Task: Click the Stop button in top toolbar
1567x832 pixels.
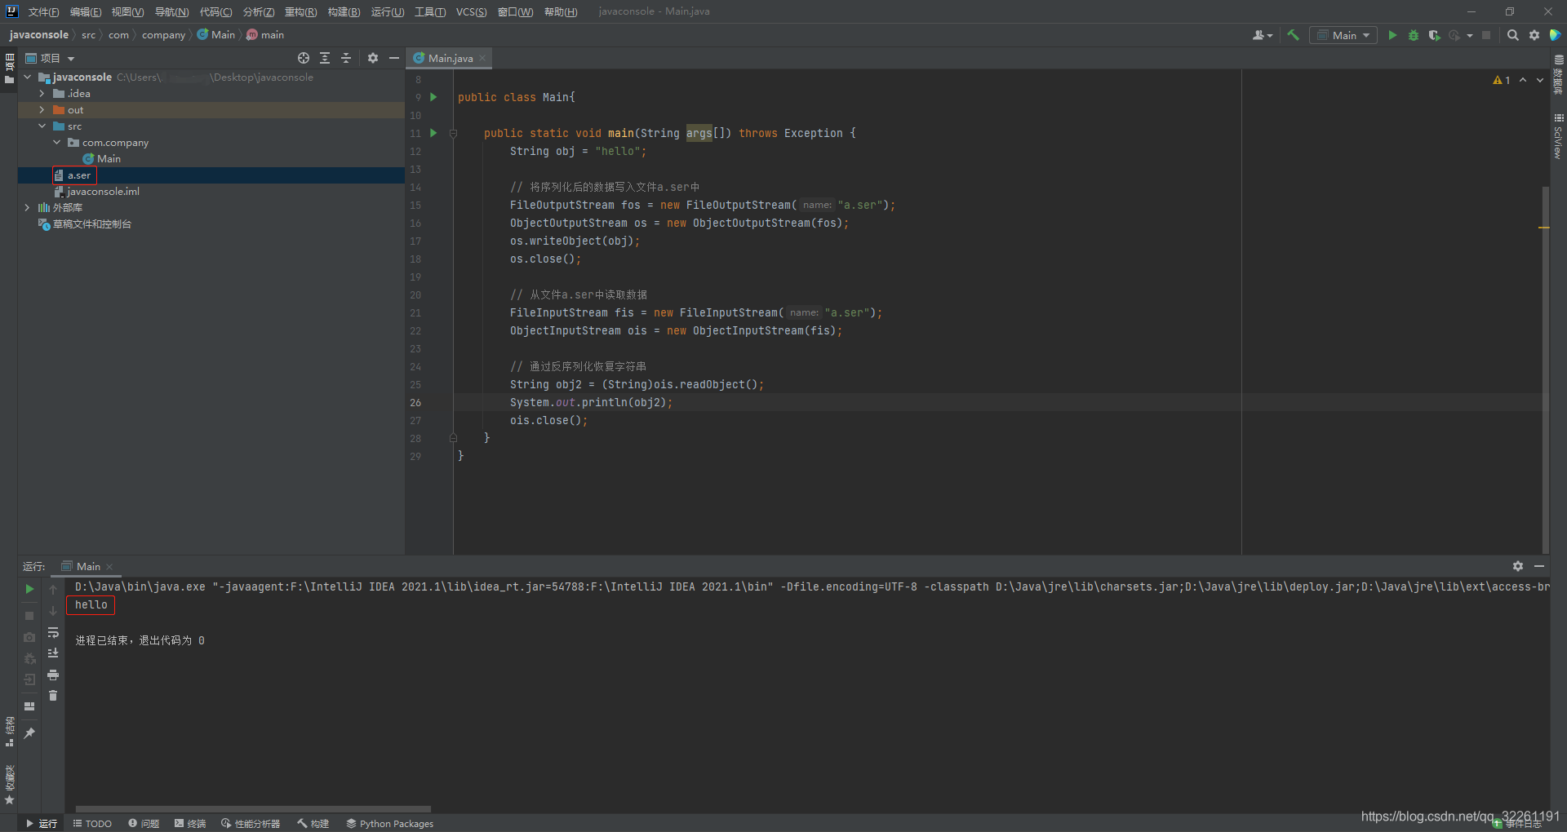Action: coord(1486,35)
